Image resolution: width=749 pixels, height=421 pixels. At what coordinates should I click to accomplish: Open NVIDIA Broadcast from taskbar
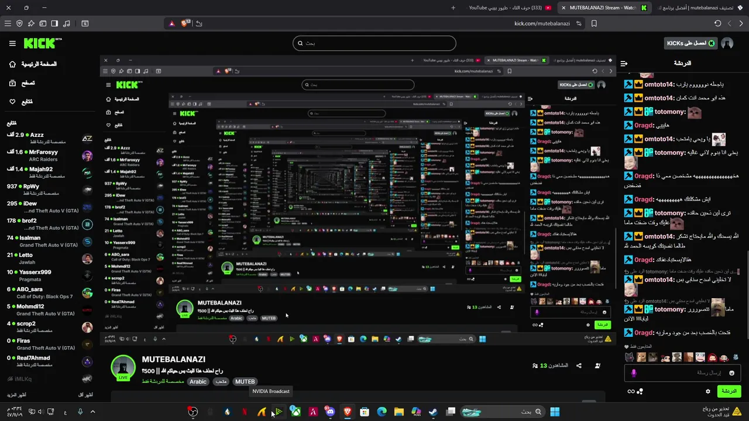279,412
